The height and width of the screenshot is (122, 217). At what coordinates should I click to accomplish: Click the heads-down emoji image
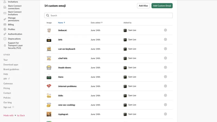(x=49, y=68)
